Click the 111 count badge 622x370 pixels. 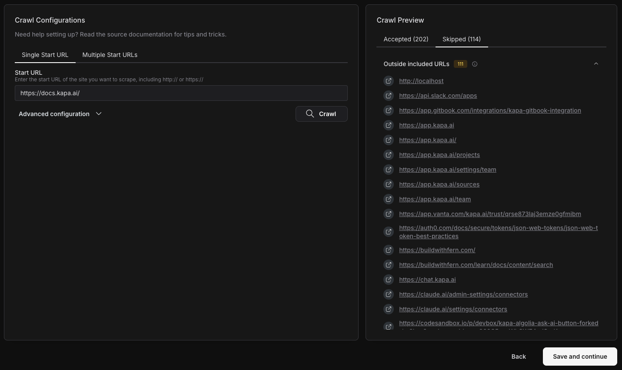click(460, 64)
